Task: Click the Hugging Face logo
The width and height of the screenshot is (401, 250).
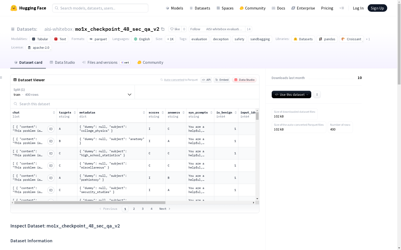Action: coord(28,8)
